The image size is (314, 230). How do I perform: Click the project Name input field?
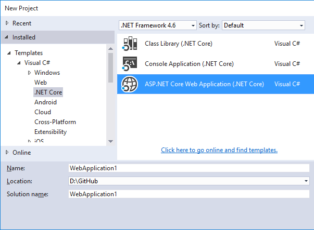189,168
